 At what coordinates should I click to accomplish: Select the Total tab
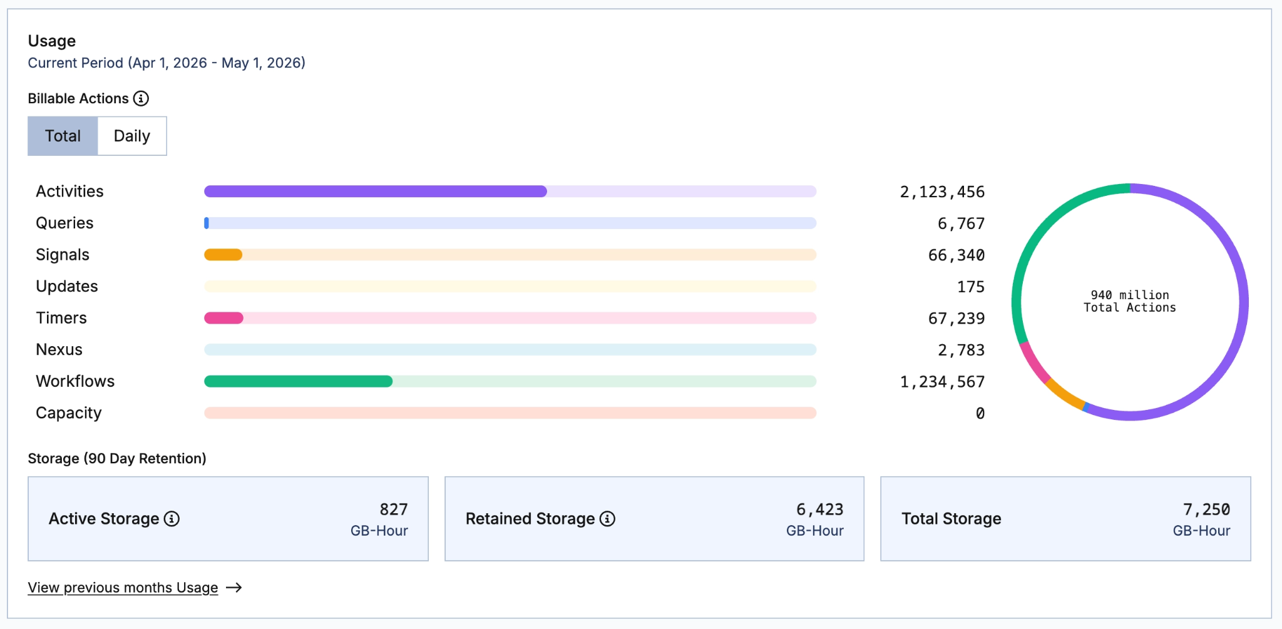[x=63, y=136]
